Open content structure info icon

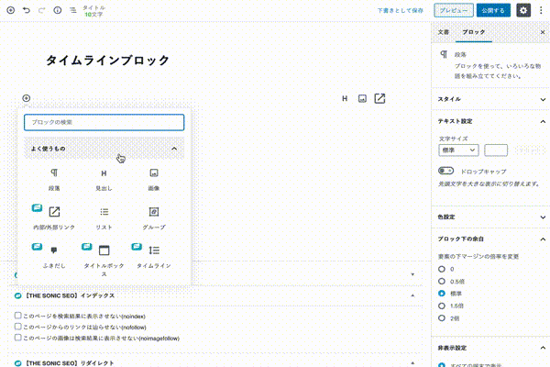[x=57, y=10]
